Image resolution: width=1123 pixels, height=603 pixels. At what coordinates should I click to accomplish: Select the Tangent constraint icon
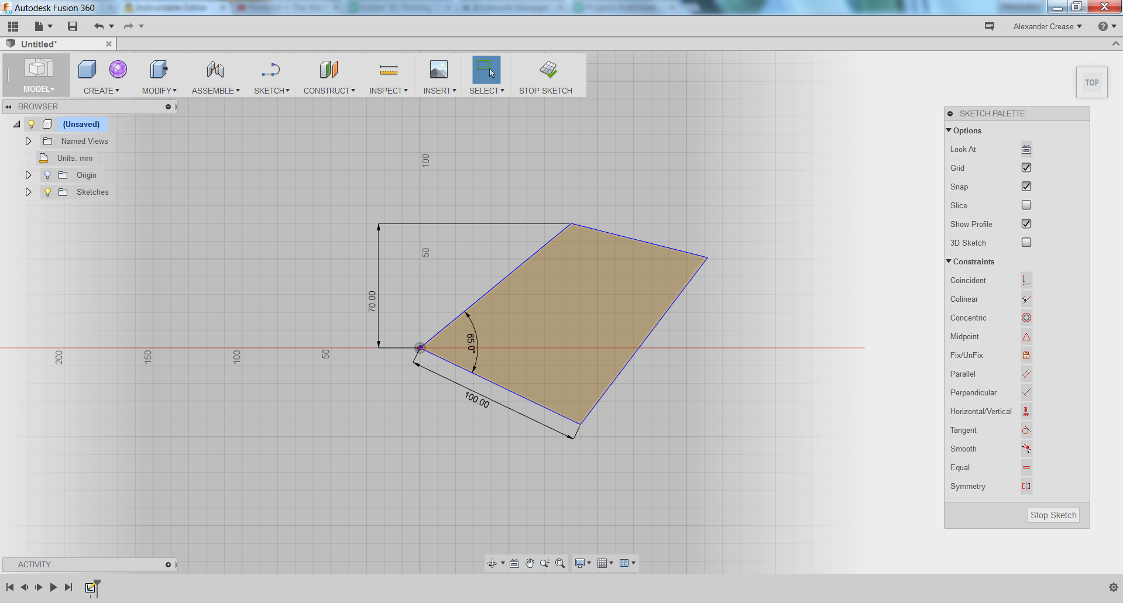pos(1026,430)
